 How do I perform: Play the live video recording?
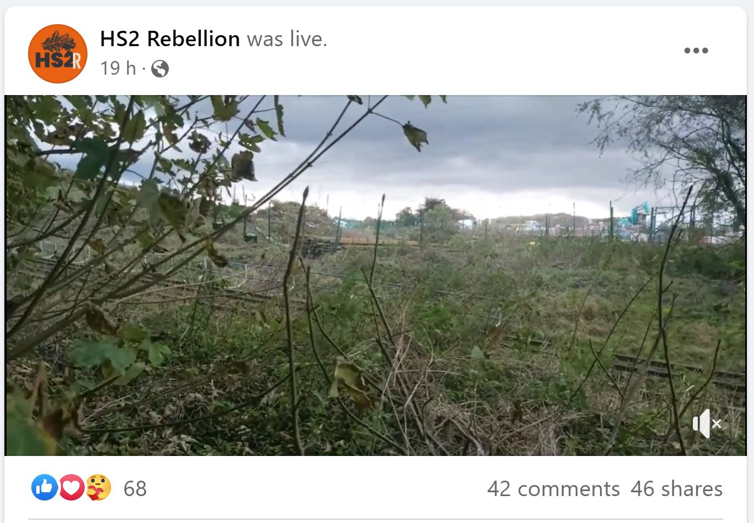tap(376, 275)
